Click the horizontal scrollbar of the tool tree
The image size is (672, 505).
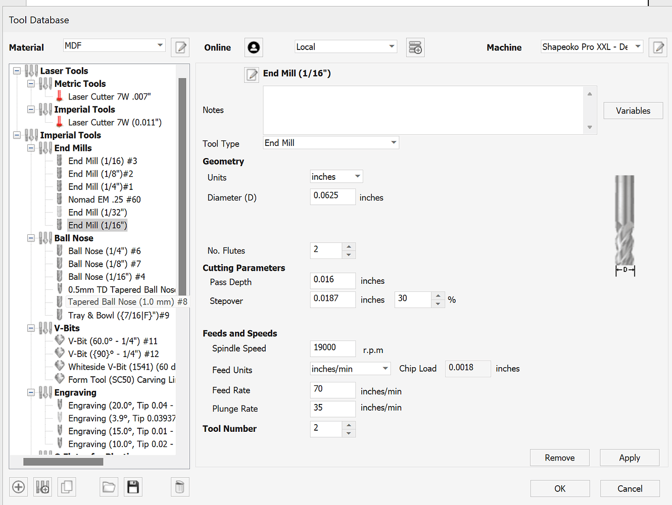point(63,462)
